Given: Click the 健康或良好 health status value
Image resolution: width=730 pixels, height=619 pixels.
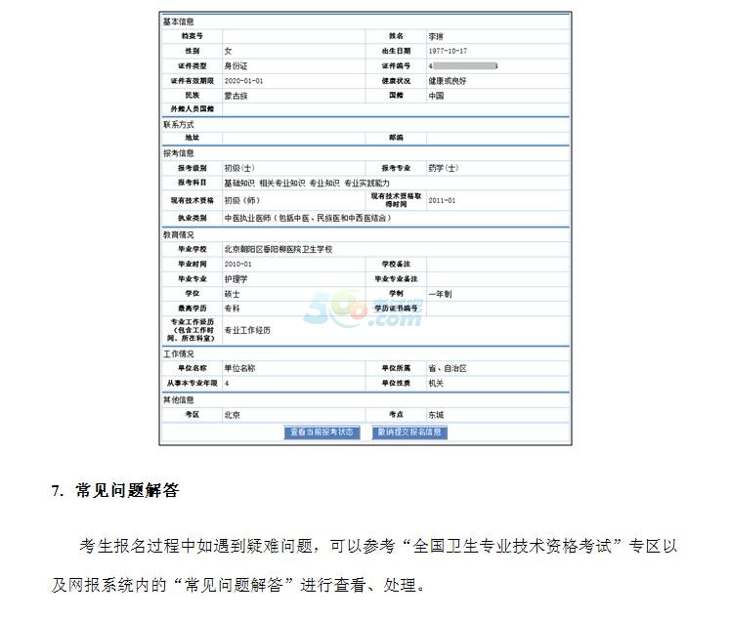Looking at the screenshot, I should (448, 81).
